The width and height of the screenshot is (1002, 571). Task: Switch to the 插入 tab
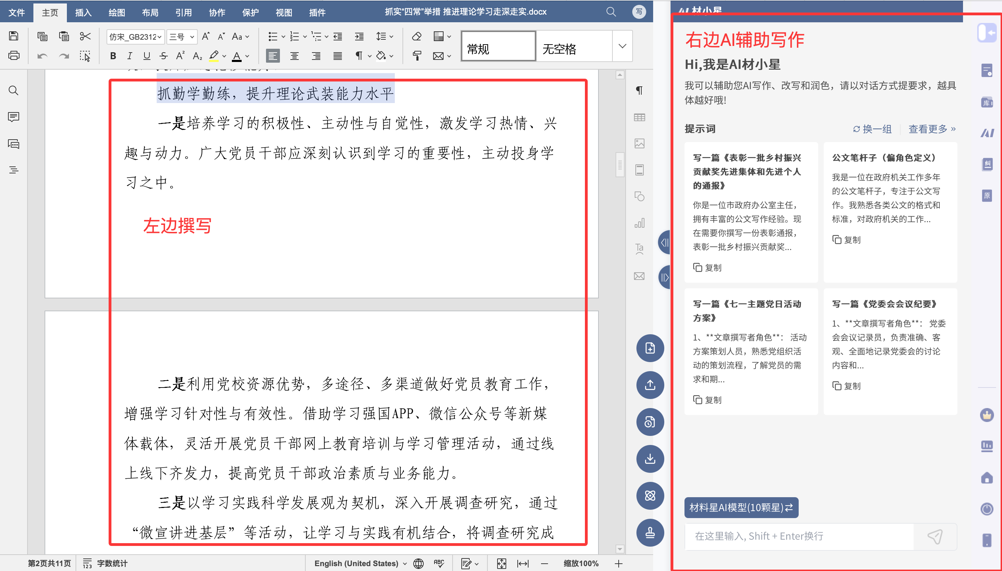83,13
